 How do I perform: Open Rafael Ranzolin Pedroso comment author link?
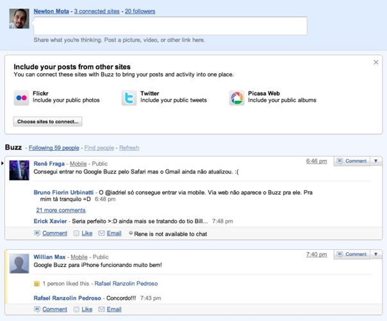[67, 298]
